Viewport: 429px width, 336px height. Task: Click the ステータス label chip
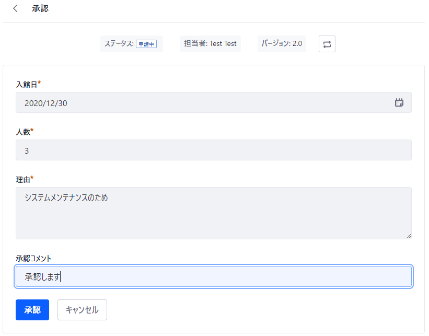pyautogui.click(x=132, y=44)
